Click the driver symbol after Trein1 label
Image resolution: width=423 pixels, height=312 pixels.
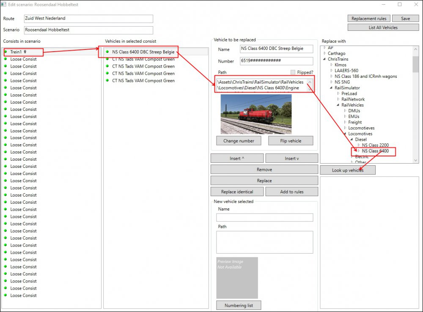pos(25,52)
